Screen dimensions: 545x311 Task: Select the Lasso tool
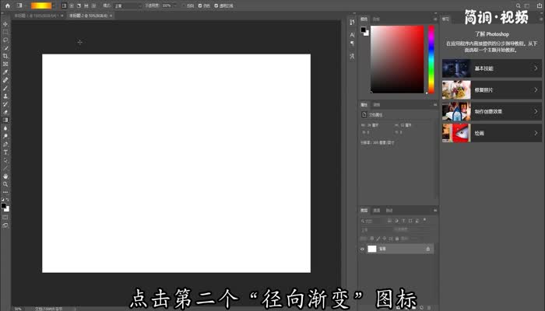(x=5, y=40)
